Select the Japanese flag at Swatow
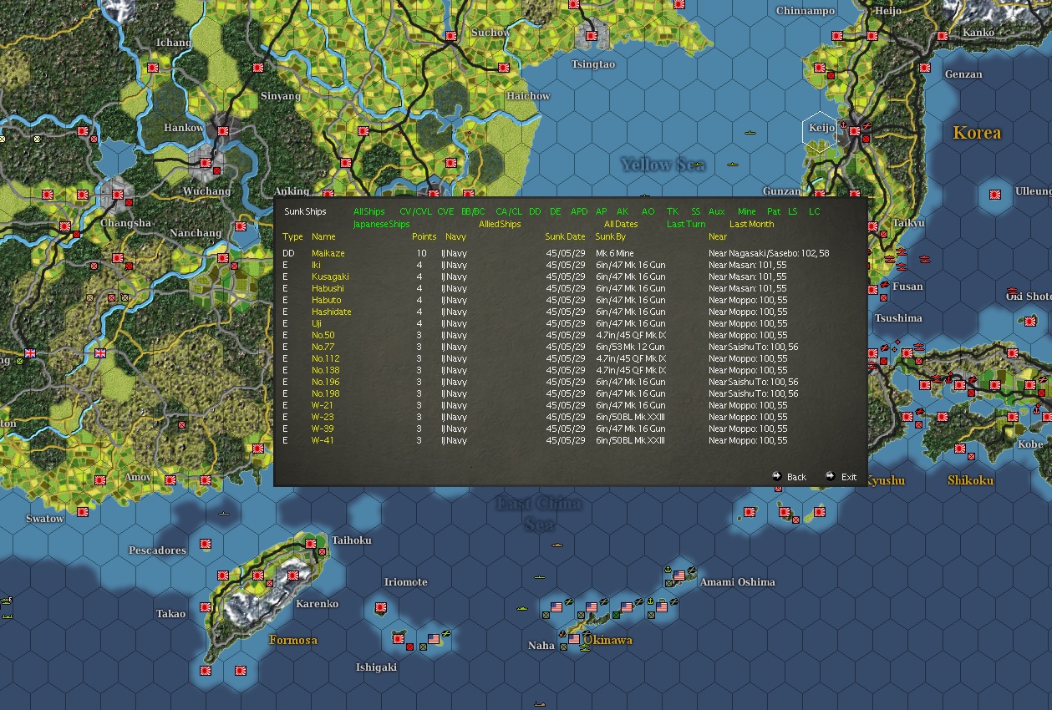1052x710 pixels. [83, 512]
